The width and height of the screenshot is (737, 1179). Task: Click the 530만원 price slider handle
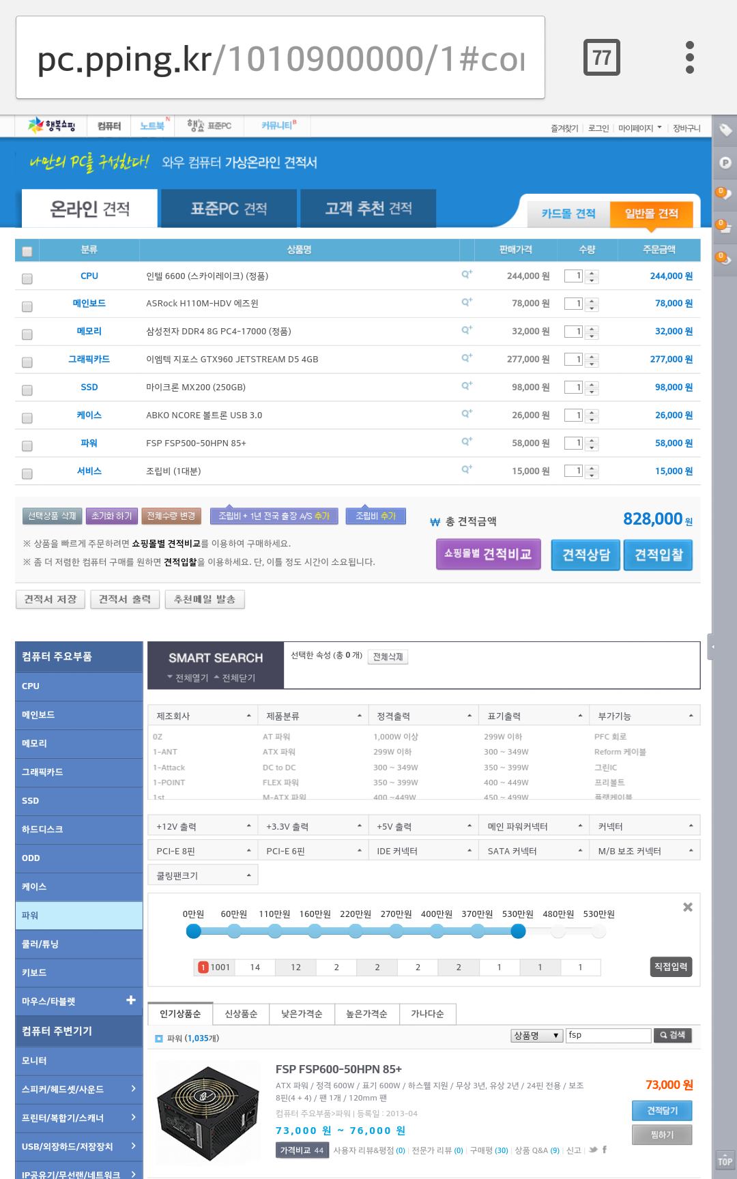(x=518, y=931)
